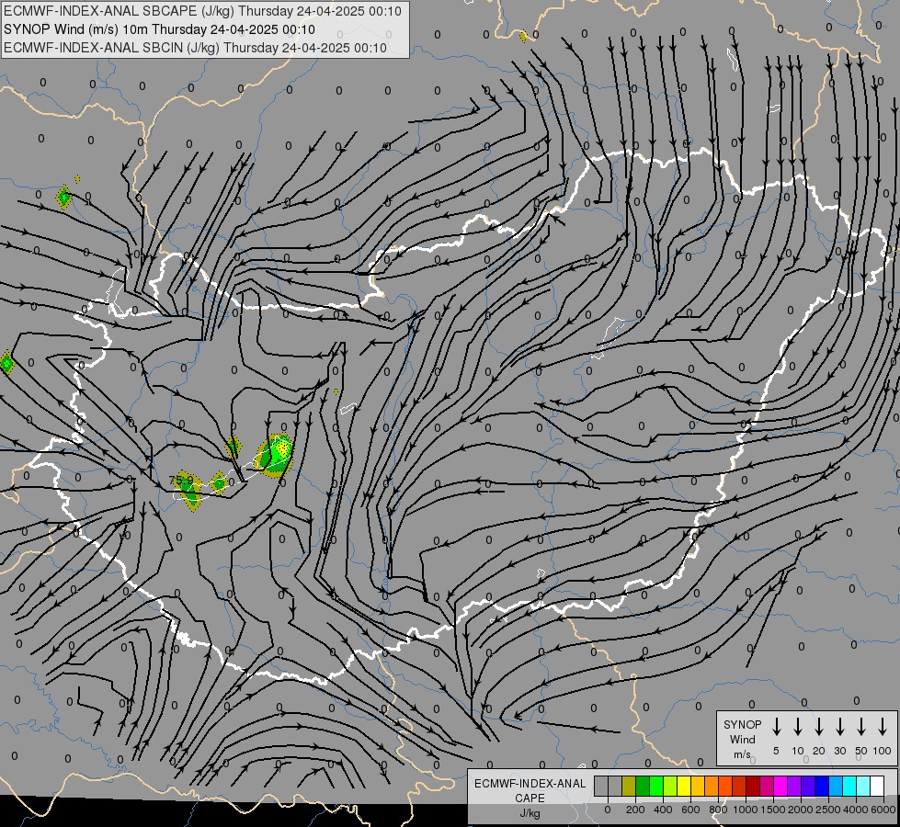900x827 pixels.
Task: Pick the olive swatch on CAPE scale
Action: pyautogui.click(x=629, y=786)
